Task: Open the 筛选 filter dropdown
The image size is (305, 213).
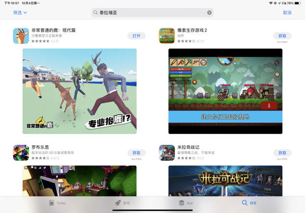Action: point(20,13)
